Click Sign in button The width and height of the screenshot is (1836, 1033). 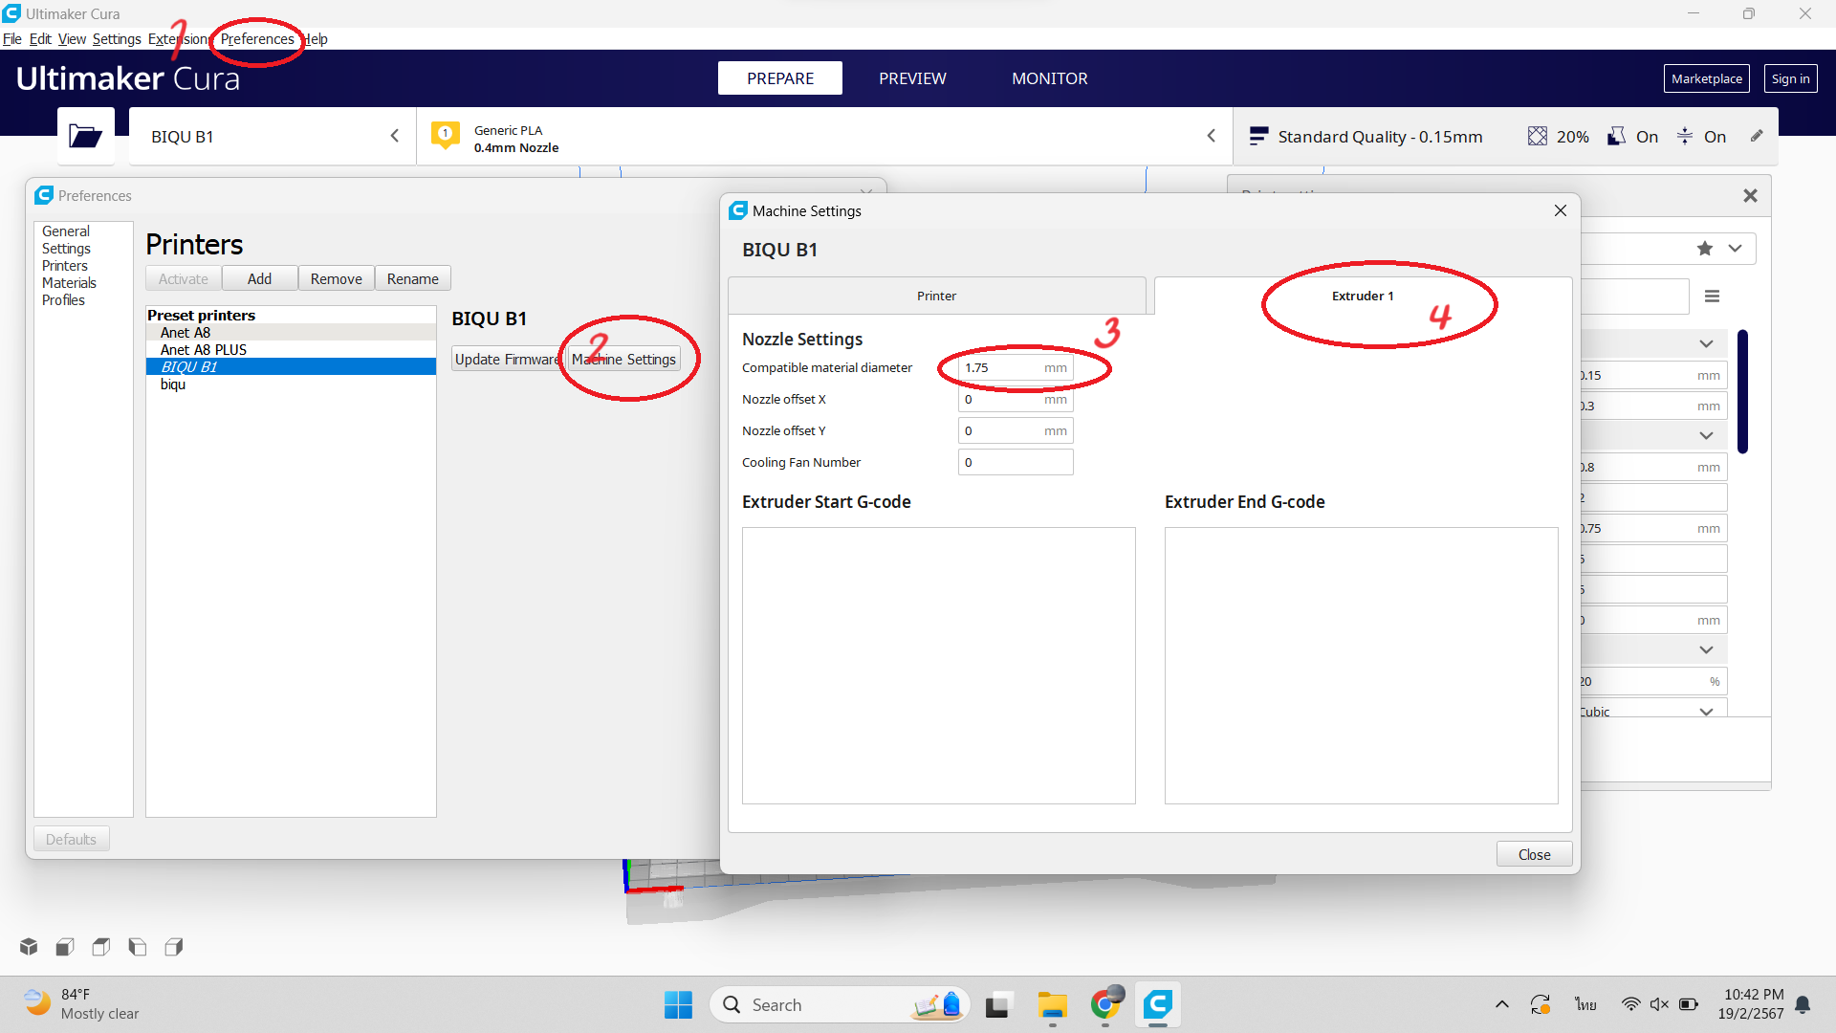click(x=1790, y=78)
